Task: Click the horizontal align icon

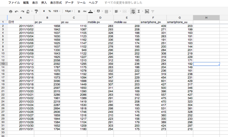Action: [116, 11]
